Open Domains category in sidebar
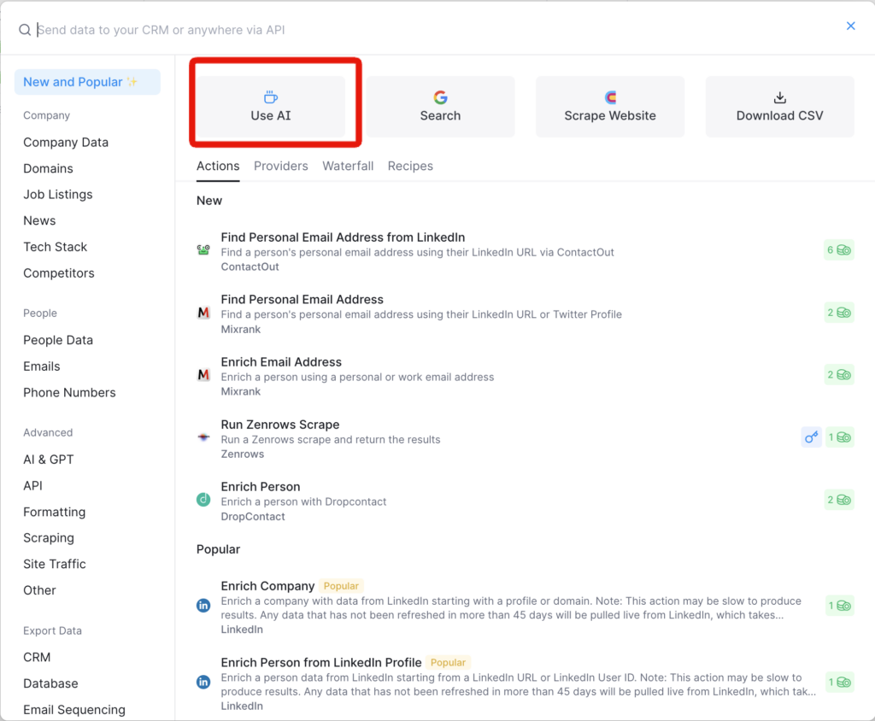The image size is (875, 721). (x=48, y=168)
